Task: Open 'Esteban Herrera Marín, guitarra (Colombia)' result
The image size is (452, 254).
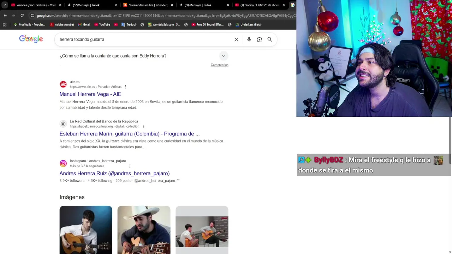Action: tap(130, 134)
